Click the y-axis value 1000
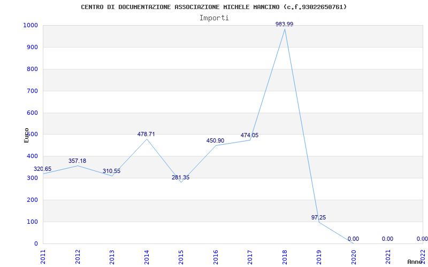This screenshot has width=428, height=267. coord(30,25)
